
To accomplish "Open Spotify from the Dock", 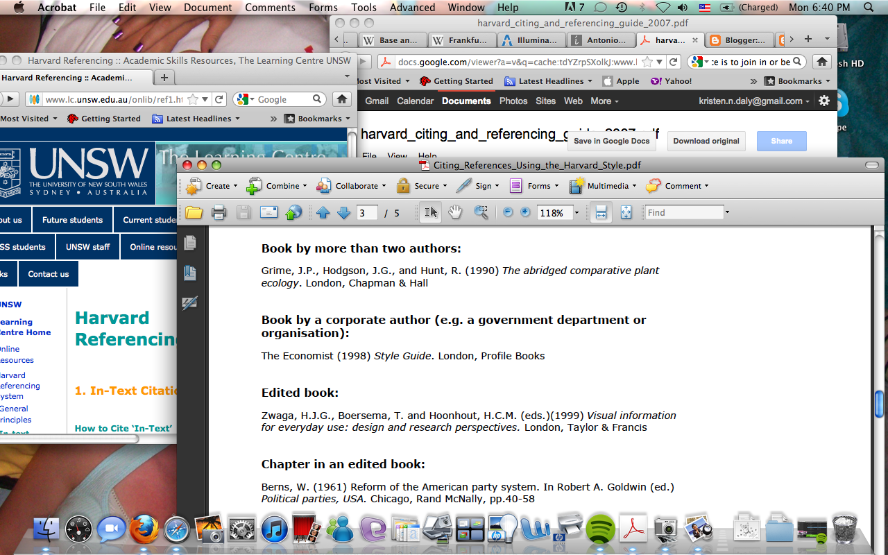I will coord(601,529).
